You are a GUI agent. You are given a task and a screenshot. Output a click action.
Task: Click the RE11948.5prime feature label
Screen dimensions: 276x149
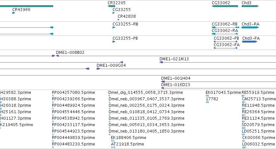pos(258,105)
